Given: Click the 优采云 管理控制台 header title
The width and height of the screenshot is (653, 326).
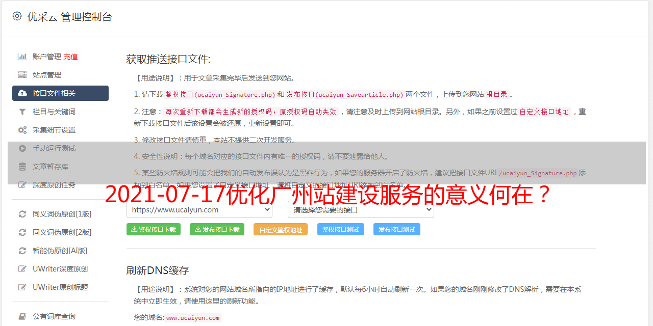Looking at the screenshot, I should click(x=69, y=17).
